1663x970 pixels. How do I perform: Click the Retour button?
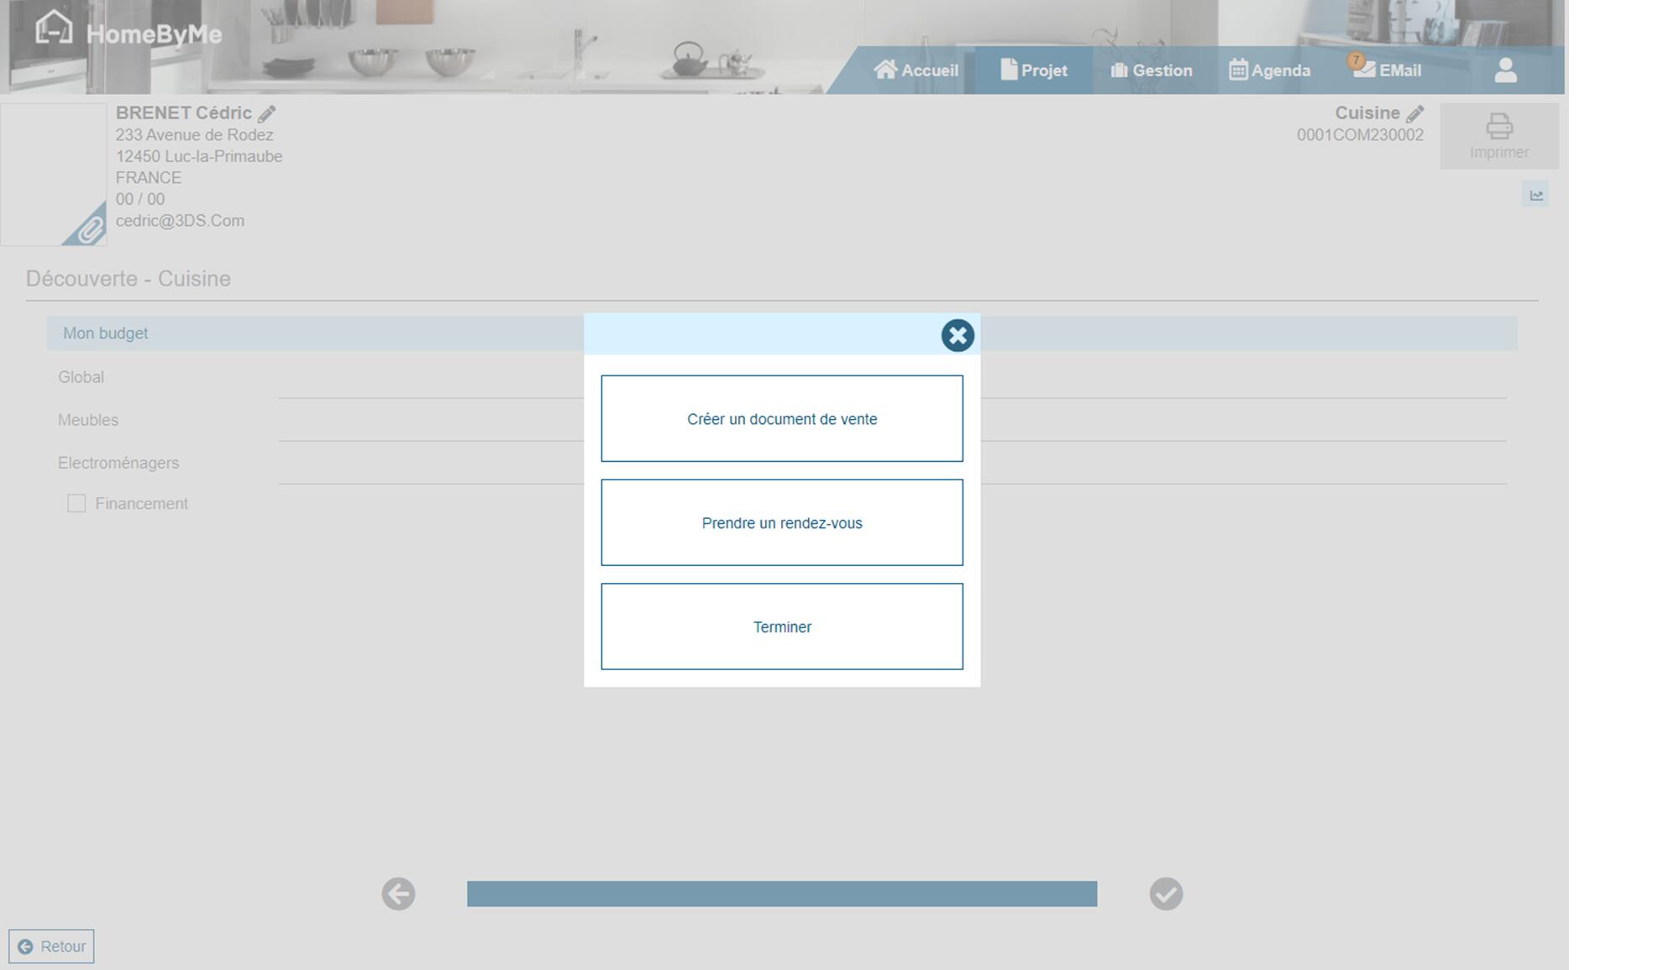point(51,946)
